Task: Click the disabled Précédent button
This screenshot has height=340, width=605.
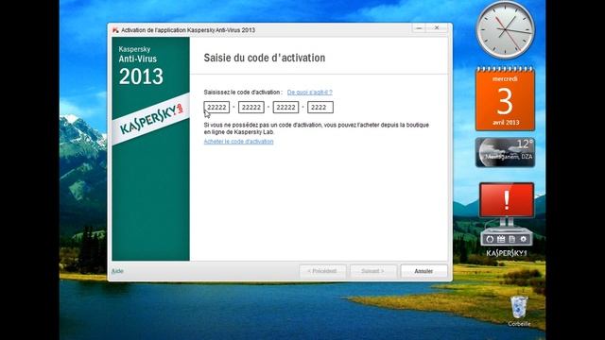Action: (x=322, y=271)
